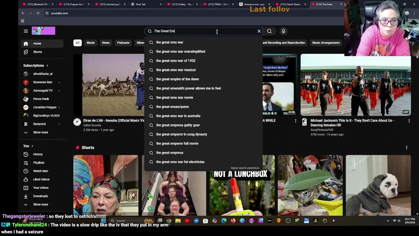Select the All filter chip
This screenshot has width=419, height=236.
tap(78, 43)
